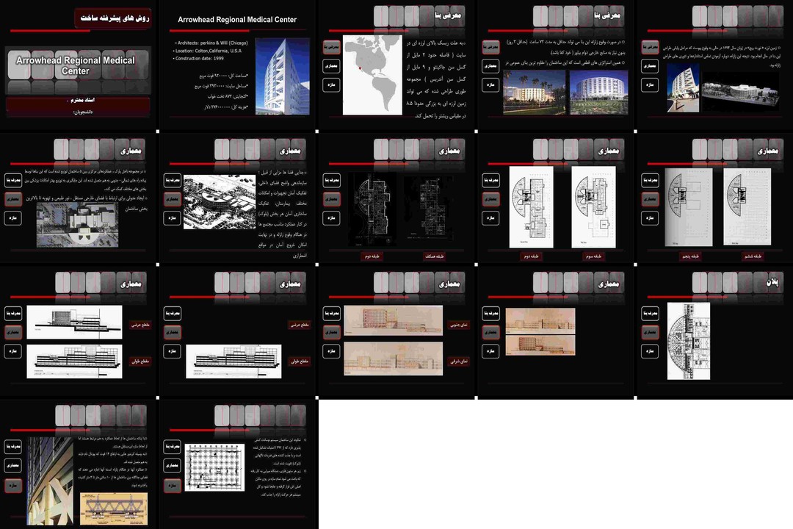
Task: Click the 'معماری' nav button on the 'پلان' slide
Action: coord(650,332)
